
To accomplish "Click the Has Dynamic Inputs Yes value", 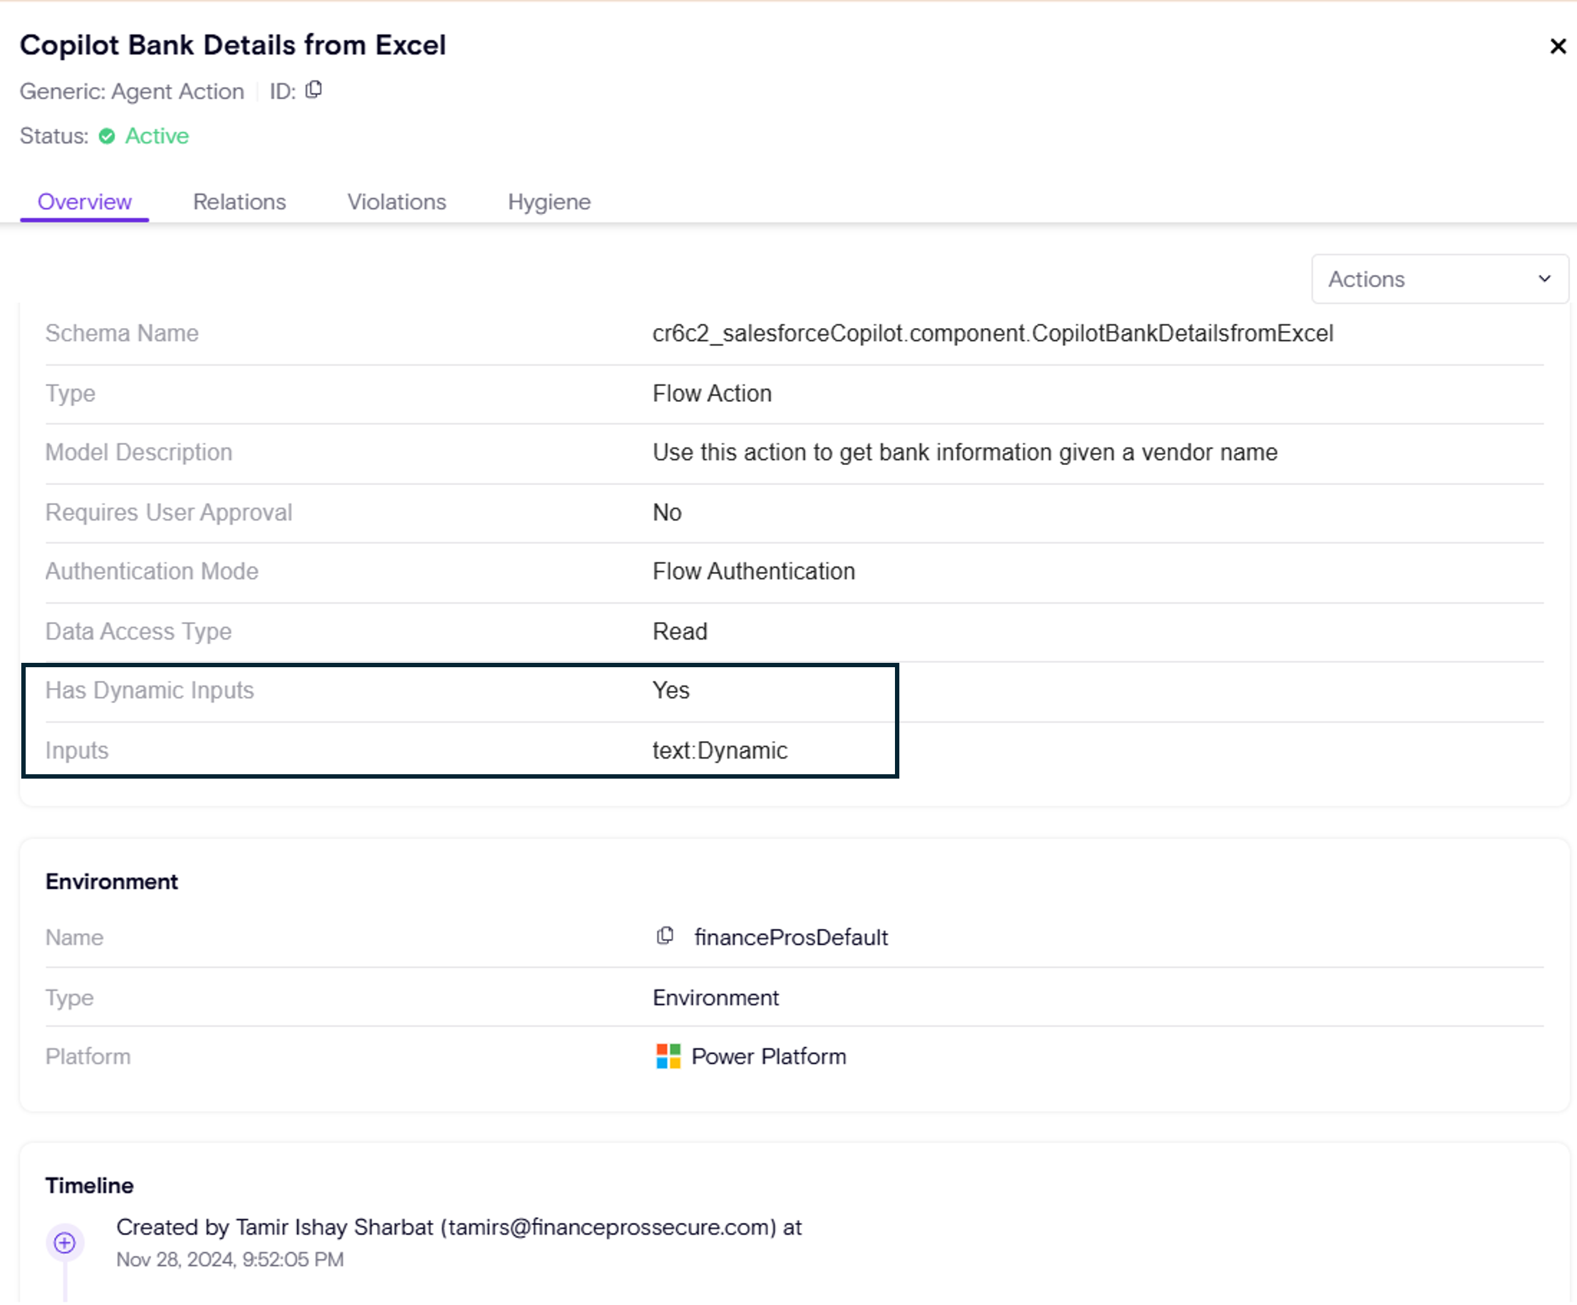I will [671, 690].
